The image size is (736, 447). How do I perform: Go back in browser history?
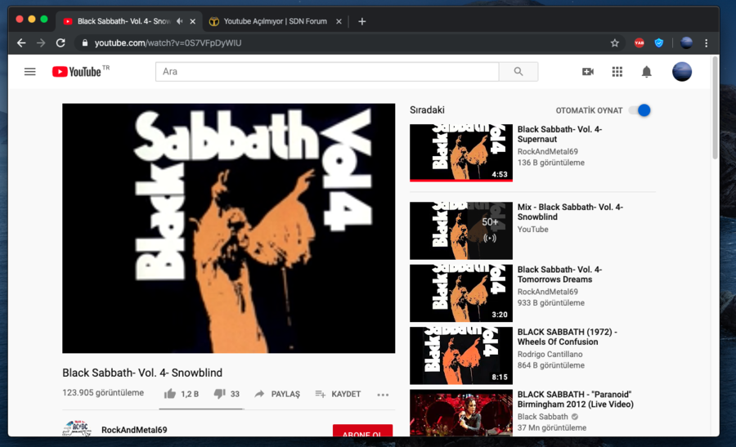point(21,42)
